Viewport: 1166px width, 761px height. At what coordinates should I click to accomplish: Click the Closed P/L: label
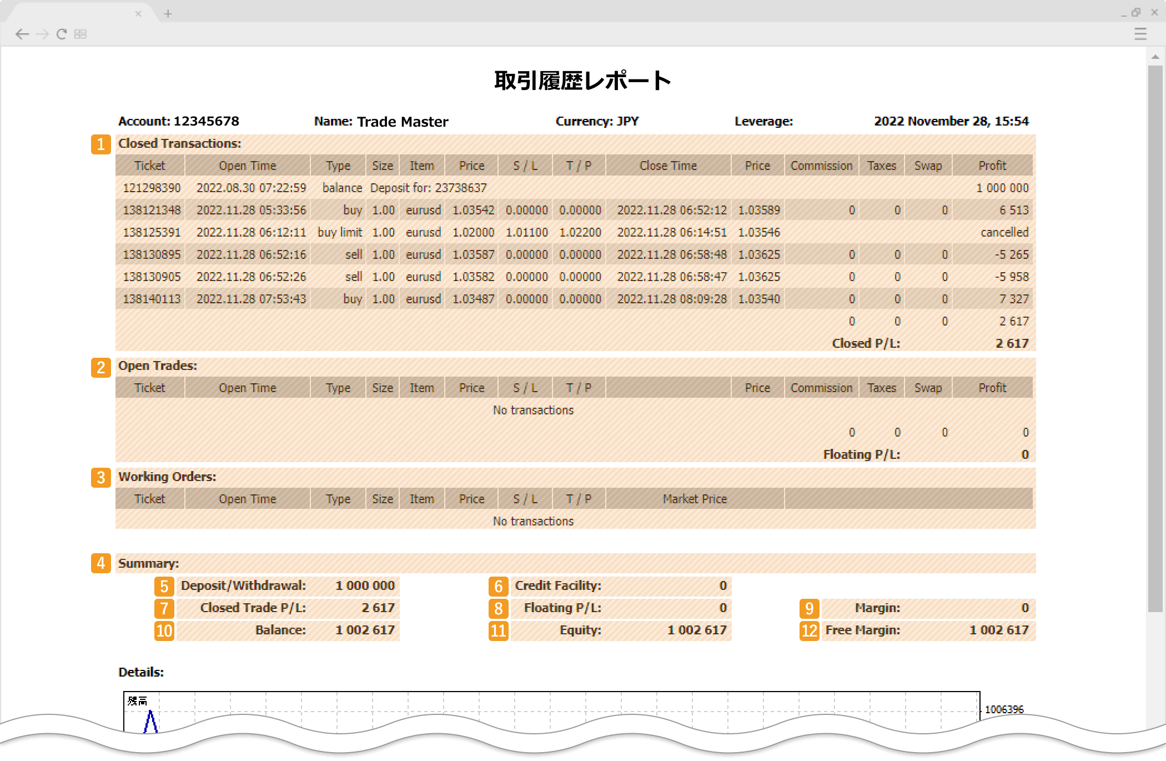coord(866,343)
